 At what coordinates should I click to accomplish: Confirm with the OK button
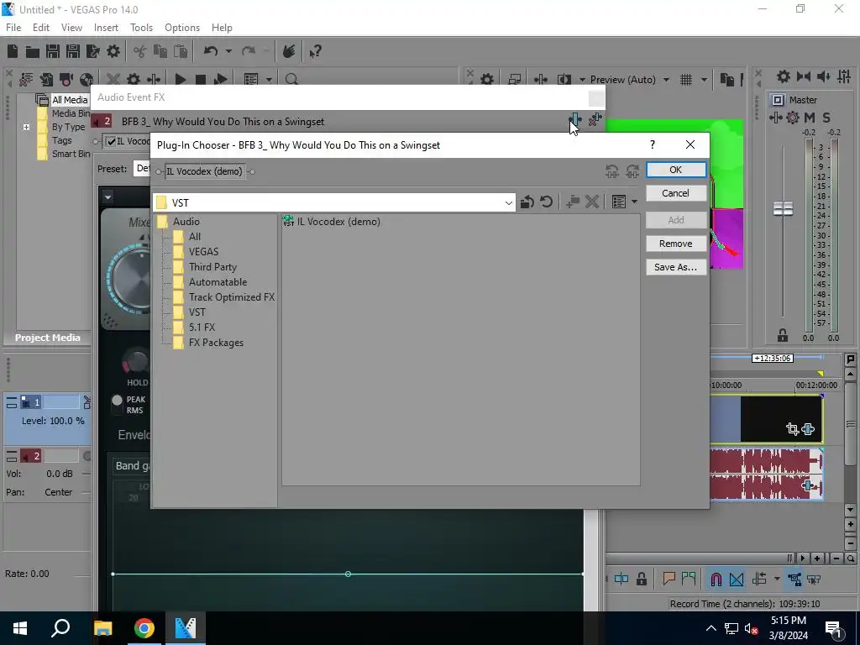point(676,170)
